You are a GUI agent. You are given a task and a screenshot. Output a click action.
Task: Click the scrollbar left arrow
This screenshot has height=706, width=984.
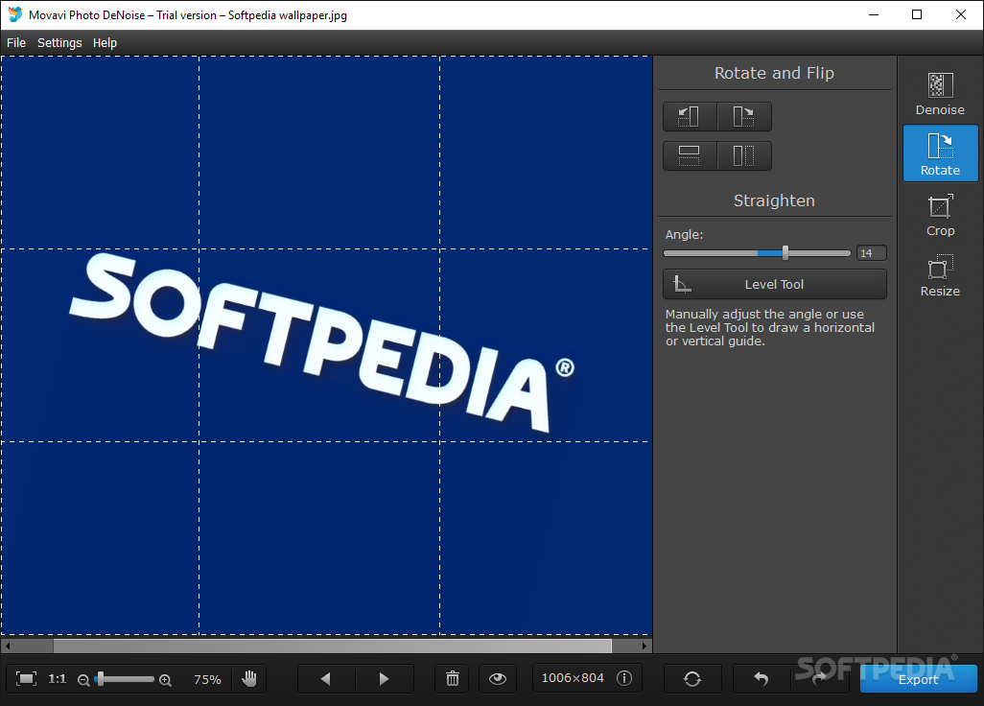8,646
